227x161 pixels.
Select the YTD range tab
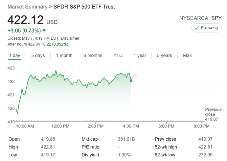pyautogui.click(x=118, y=55)
